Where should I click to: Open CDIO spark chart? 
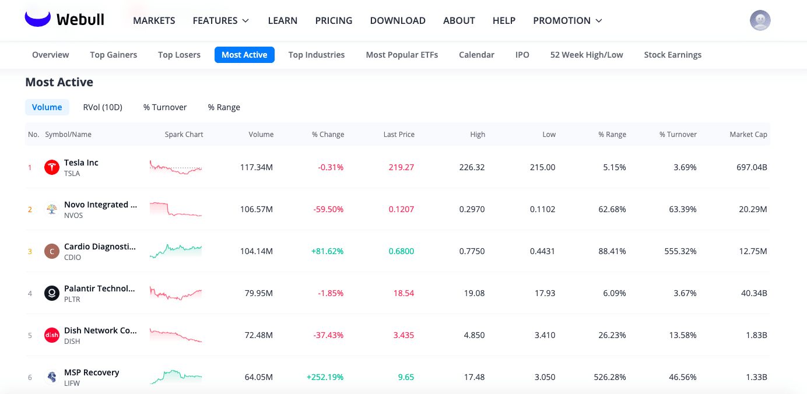[x=176, y=251]
